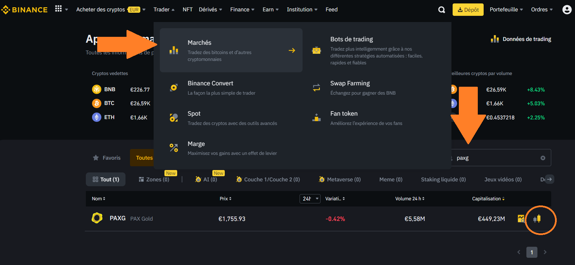The image size is (575, 265).
Task: Open the Feed menu item
Action: pyautogui.click(x=332, y=10)
